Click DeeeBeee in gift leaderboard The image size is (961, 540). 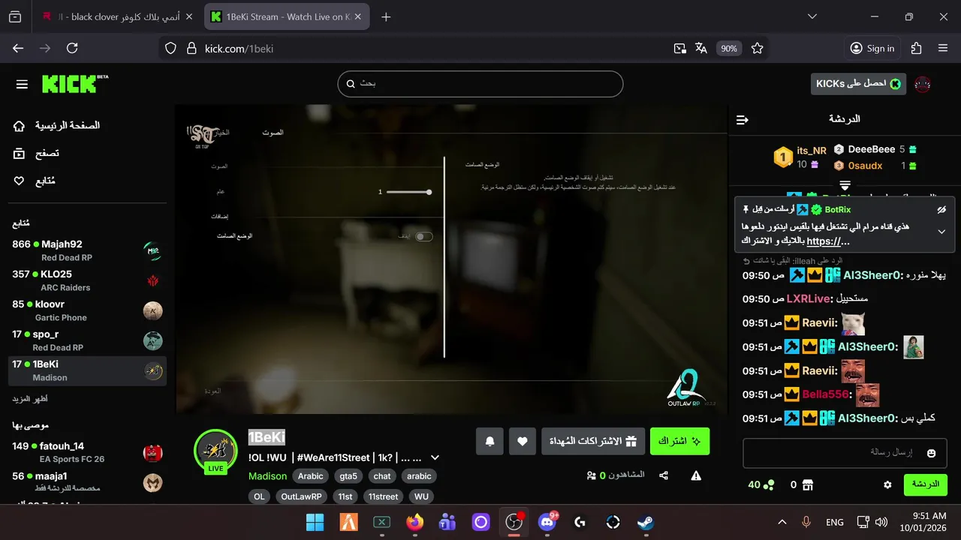tap(872, 149)
